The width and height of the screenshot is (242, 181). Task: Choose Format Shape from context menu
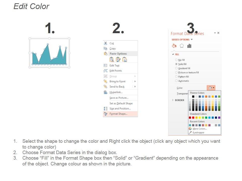tap(118, 114)
